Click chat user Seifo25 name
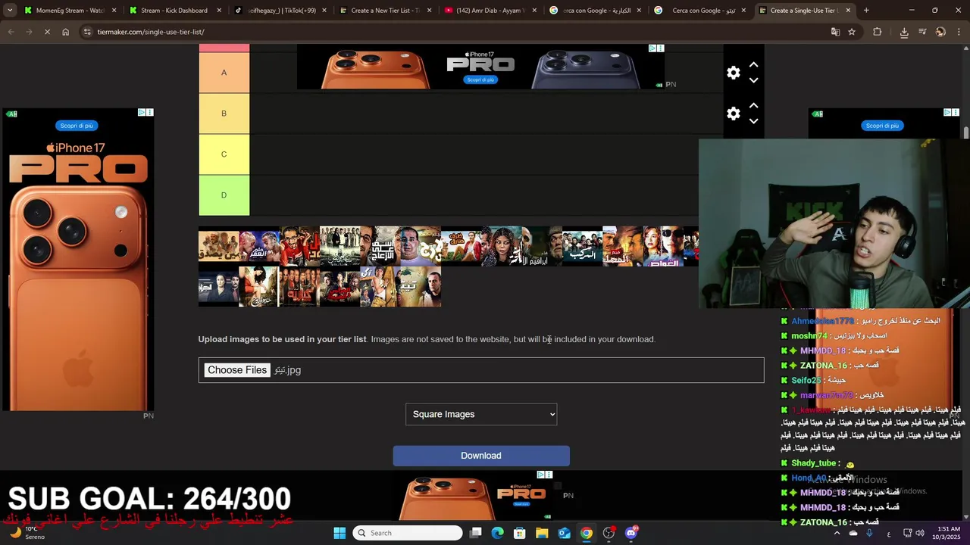This screenshot has height=545, width=970. click(806, 380)
